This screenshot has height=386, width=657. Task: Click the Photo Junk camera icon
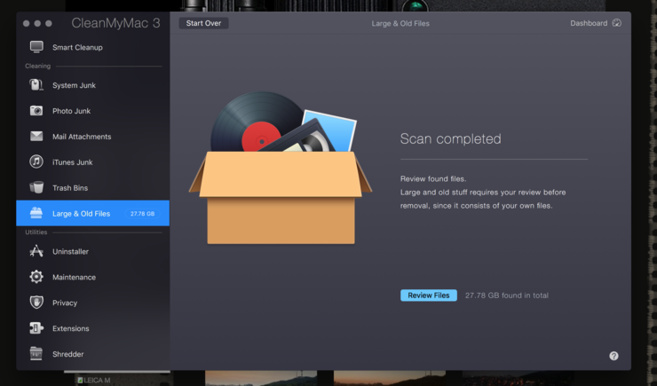click(x=36, y=111)
